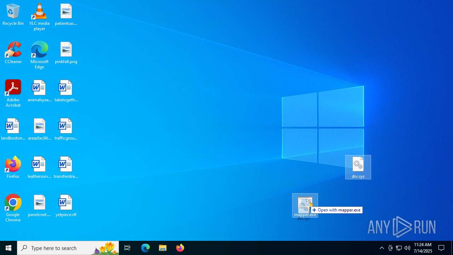
Task: Select the Firefox desktop shortcut
Action: (x=13, y=167)
